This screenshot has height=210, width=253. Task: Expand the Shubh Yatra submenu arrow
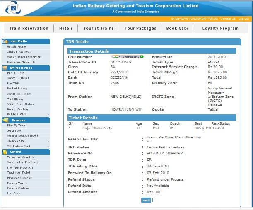[48, 141]
